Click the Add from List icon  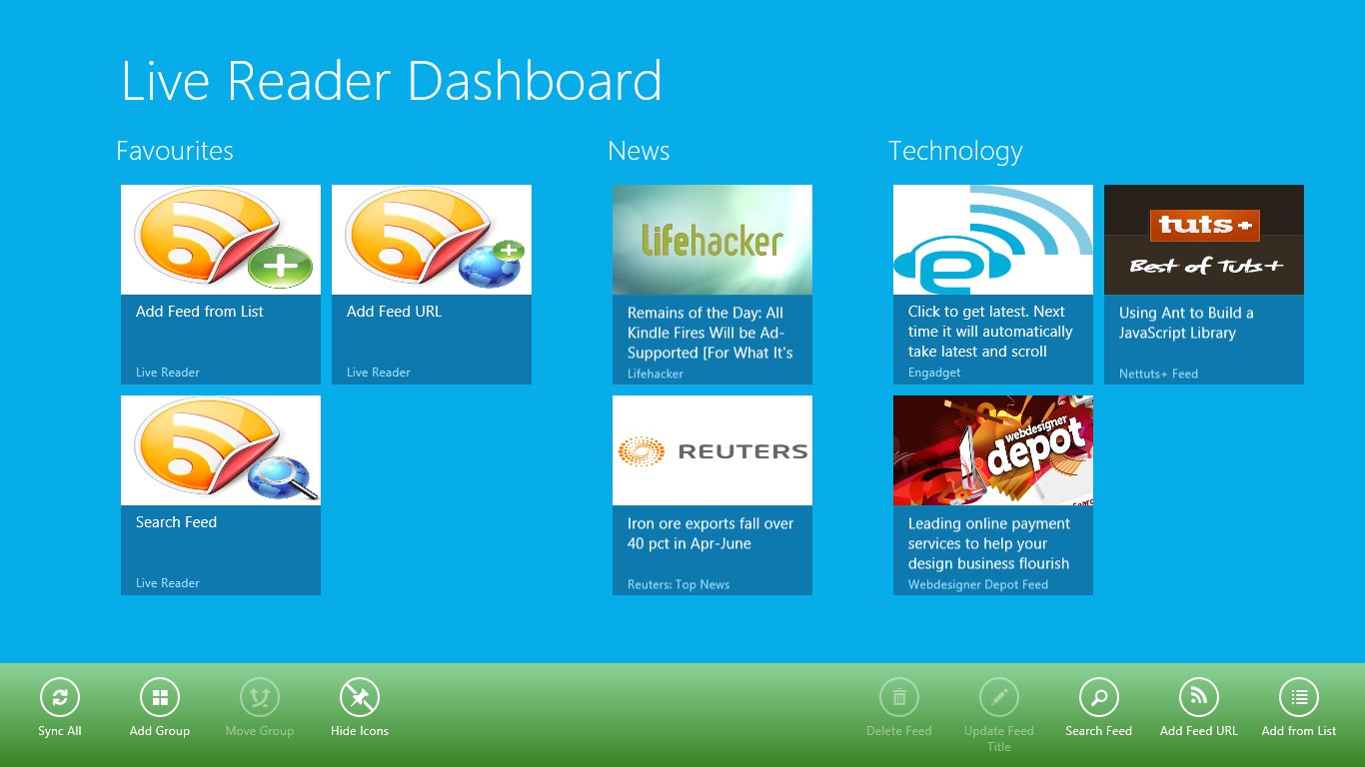click(x=1299, y=697)
